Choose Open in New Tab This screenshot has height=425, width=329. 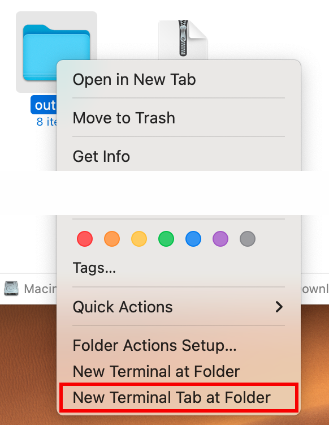pyautogui.click(x=179, y=80)
